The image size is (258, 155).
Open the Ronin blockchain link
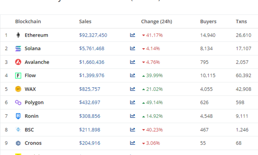(x=32, y=116)
